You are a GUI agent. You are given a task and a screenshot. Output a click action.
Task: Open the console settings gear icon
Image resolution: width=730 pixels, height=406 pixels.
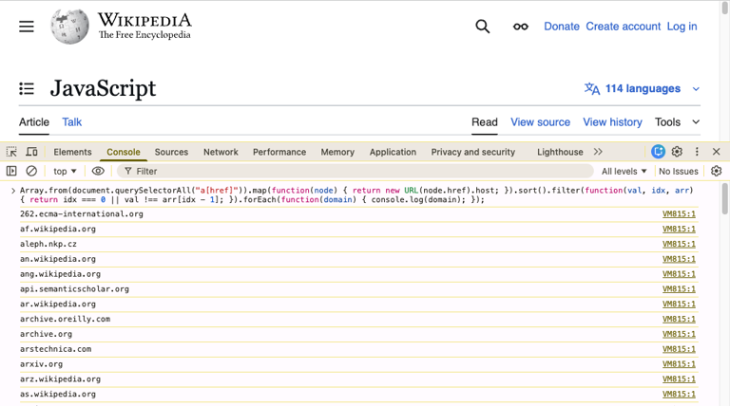coord(716,172)
